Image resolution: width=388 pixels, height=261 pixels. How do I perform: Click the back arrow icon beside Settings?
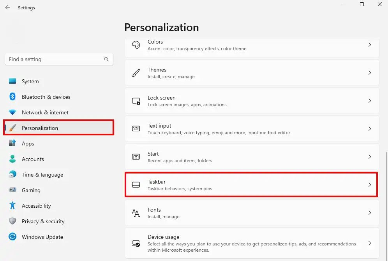tap(8, 7)
